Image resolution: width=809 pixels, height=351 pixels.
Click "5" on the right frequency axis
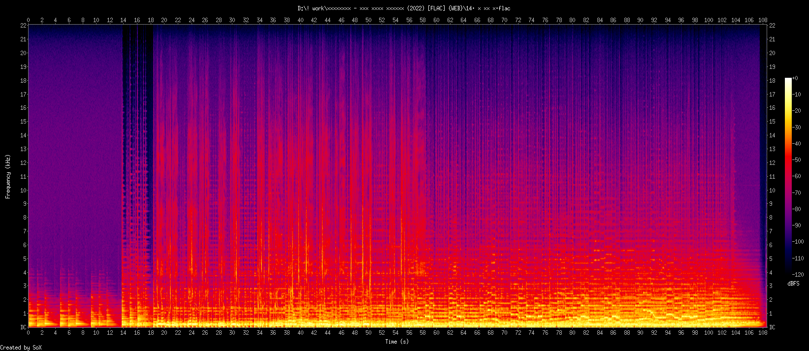click(771, 258)
